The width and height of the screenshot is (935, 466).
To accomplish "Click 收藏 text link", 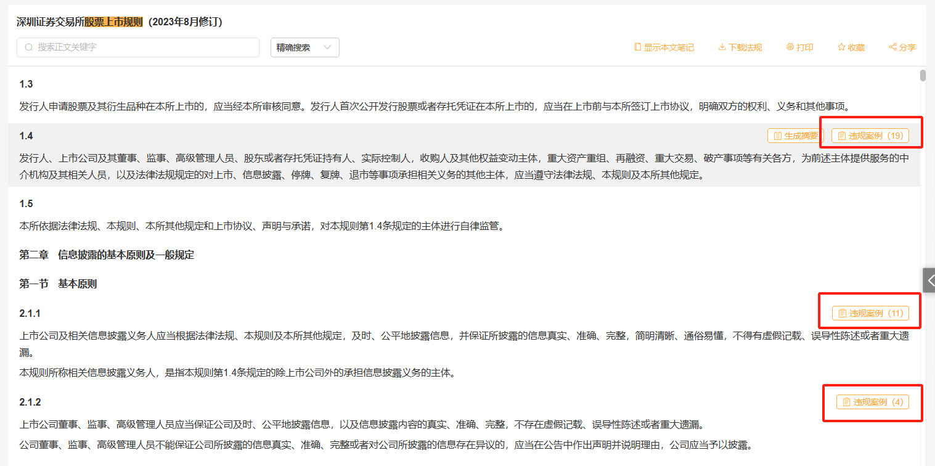I will 856,47.
